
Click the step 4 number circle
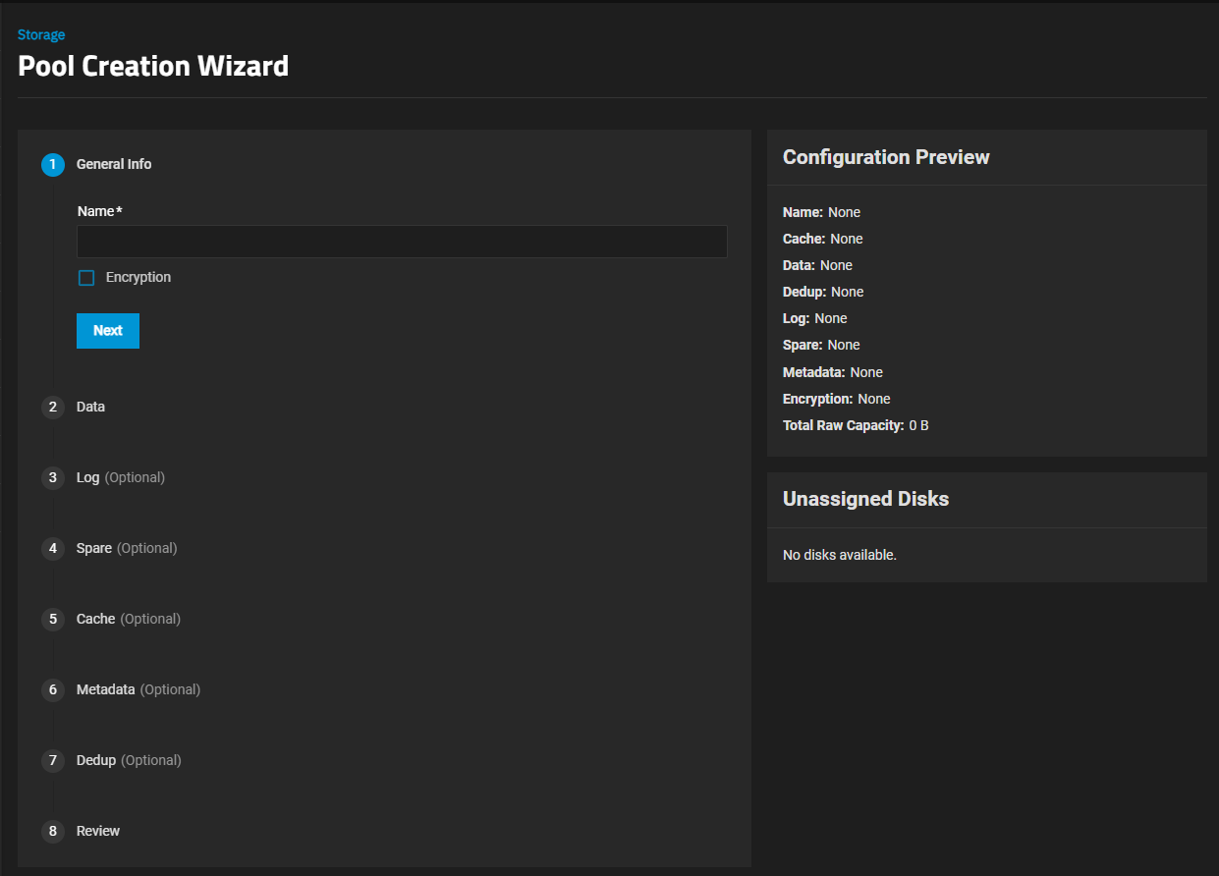[x=53, y=548]
